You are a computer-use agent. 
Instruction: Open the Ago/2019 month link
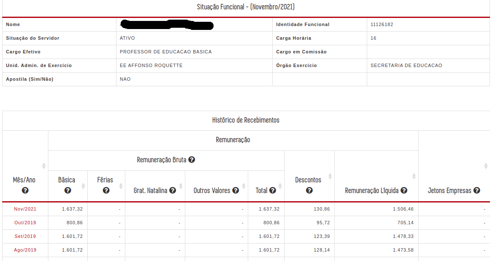coord(25,250)
